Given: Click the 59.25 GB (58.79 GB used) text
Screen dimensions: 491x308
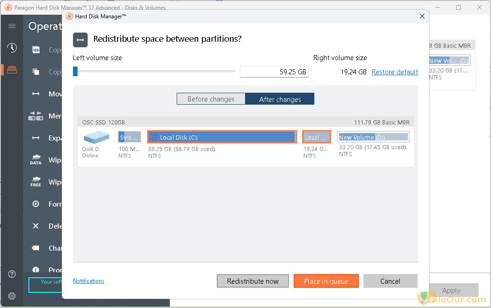Looking at the screenshot, I should tap(182, 149).
